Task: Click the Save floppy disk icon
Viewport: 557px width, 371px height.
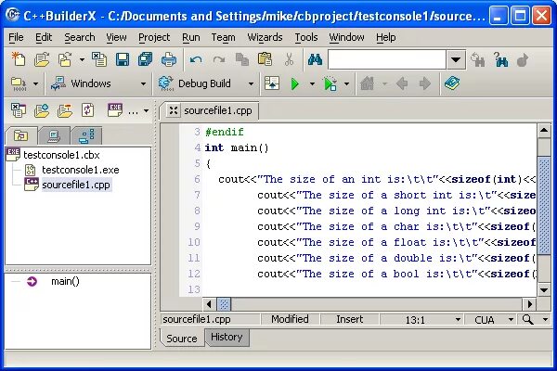Action: pyautogui.click(x=123, y=59)
